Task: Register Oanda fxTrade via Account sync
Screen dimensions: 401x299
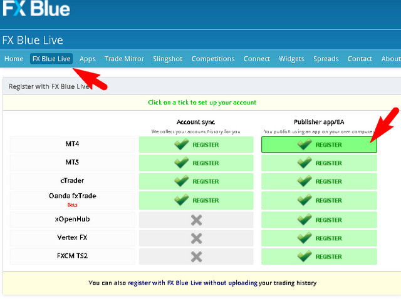Action: (x=196, y=200)
